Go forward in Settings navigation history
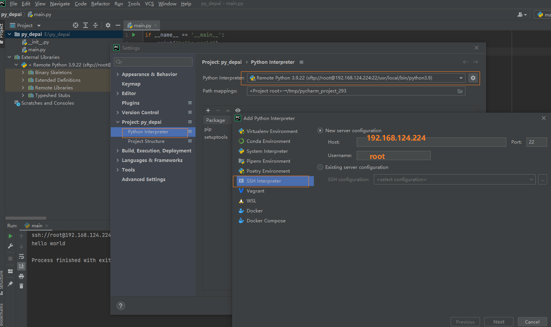 click(x=475, y=62)
